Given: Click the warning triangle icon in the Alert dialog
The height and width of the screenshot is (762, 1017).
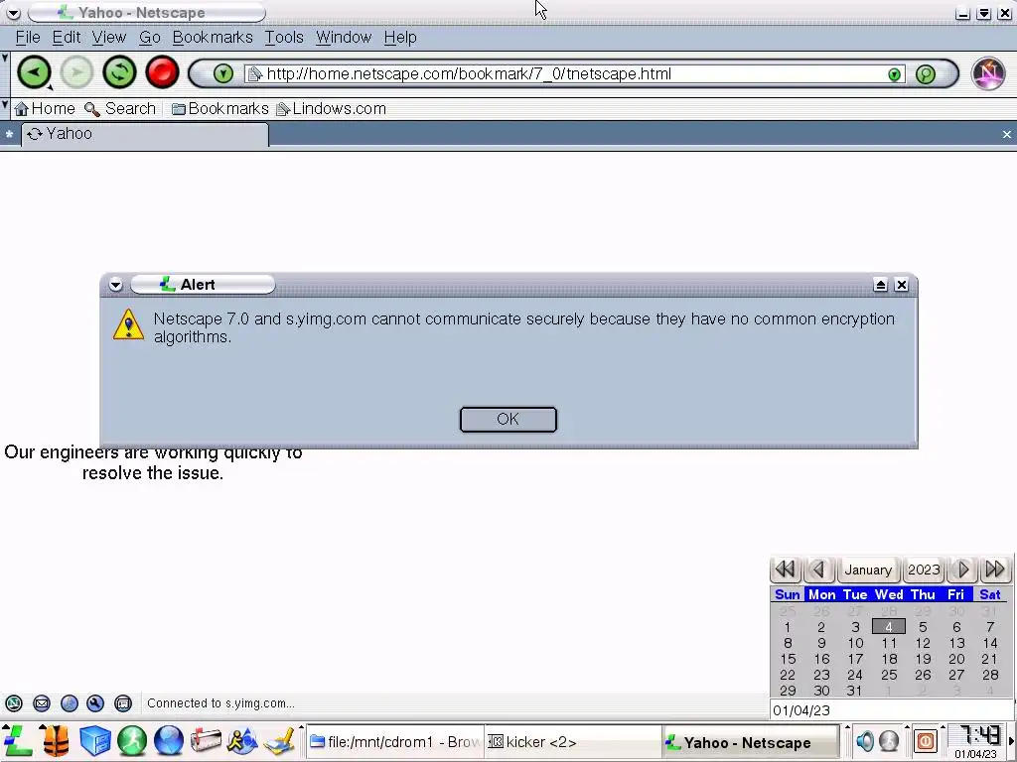Looking at the screenshot, I should 128,324.
